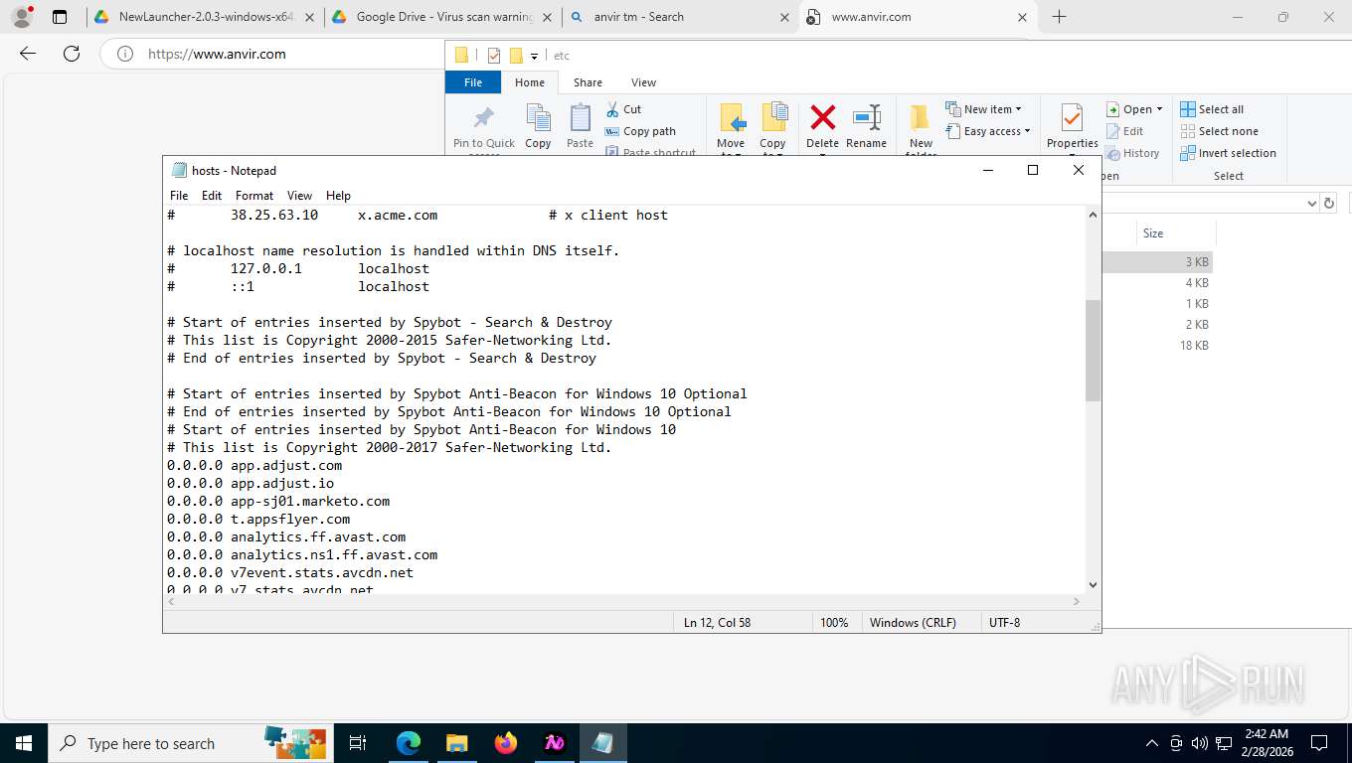Open Notepad's Help menu
Image resolution: width=1352 pixels, height=763 pixels.
tap(338, 196)
